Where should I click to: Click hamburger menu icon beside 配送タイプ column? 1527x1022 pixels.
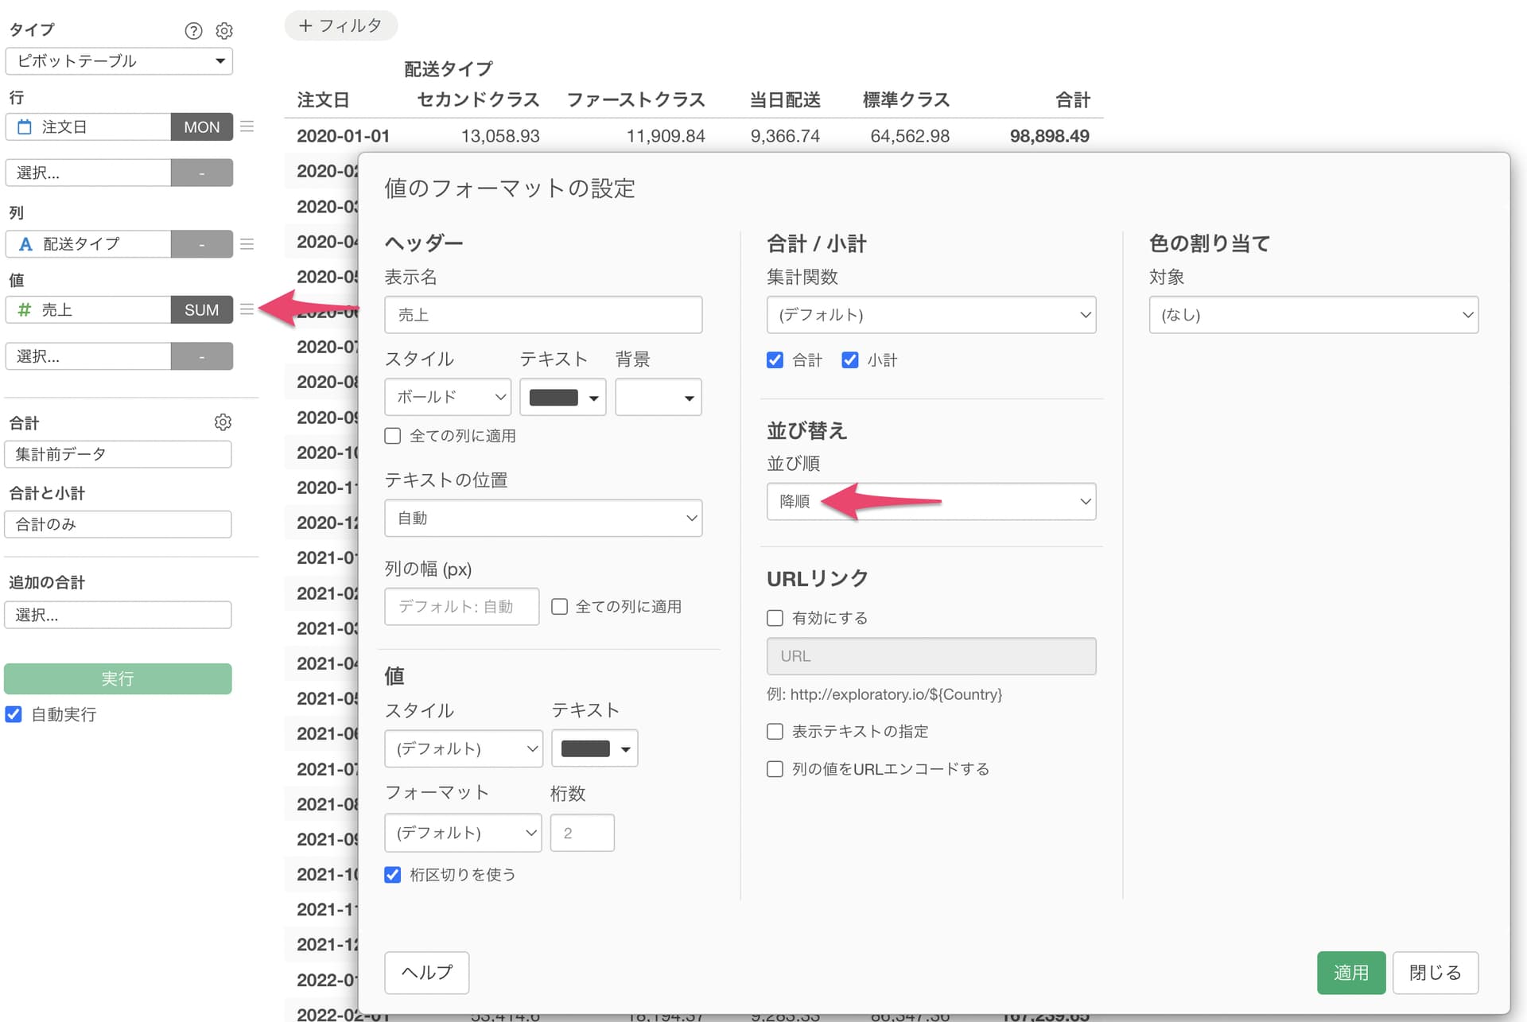(x=247, y=243)
